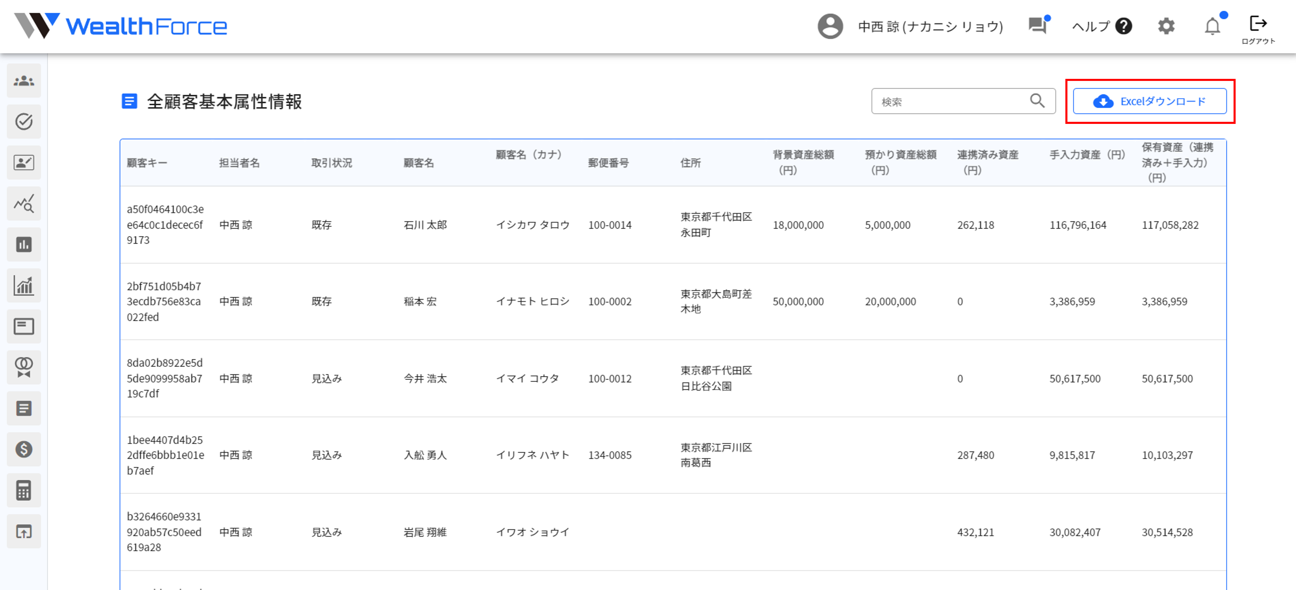Open the settings gear icon
The image size is (1296, 590).
[1166, 26]
